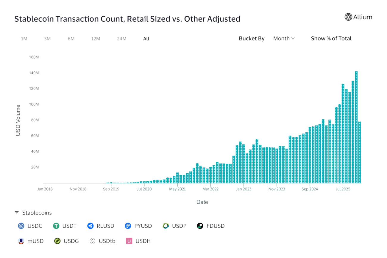Click the USD Volume axis title

(x=18, y=120)
